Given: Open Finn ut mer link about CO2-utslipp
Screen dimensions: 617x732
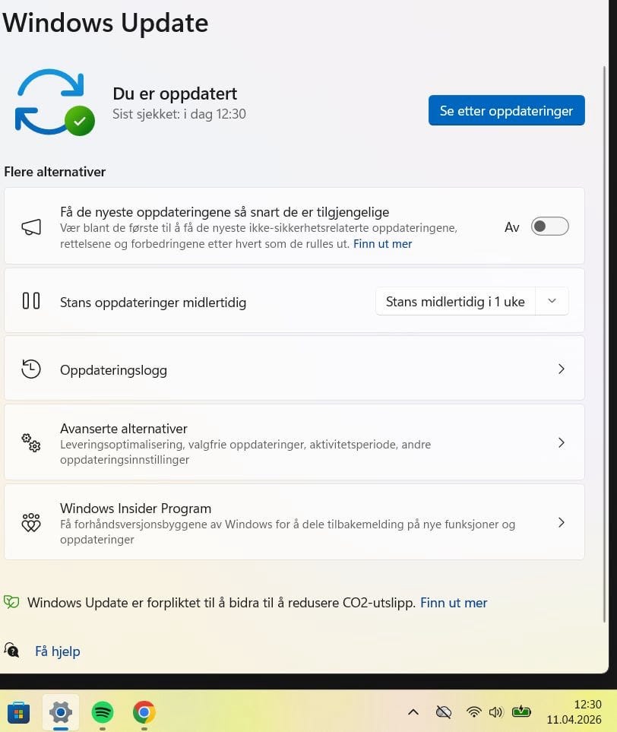Looking at the screenshot, I should (x=453, y=603).
